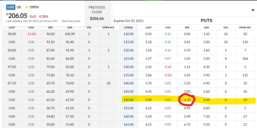
Task: Click the 'Real time quote' label
Action: tap(71, 21)
